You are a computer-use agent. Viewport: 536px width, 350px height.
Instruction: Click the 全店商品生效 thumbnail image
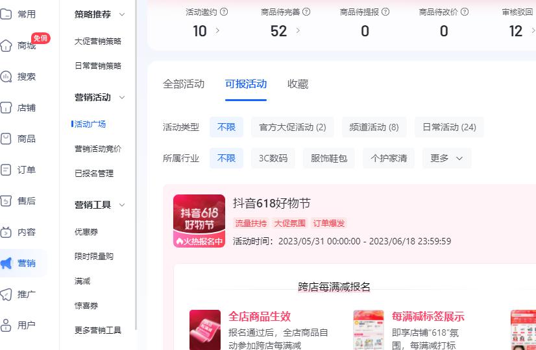pyautogui.click(x=205, y=330)
